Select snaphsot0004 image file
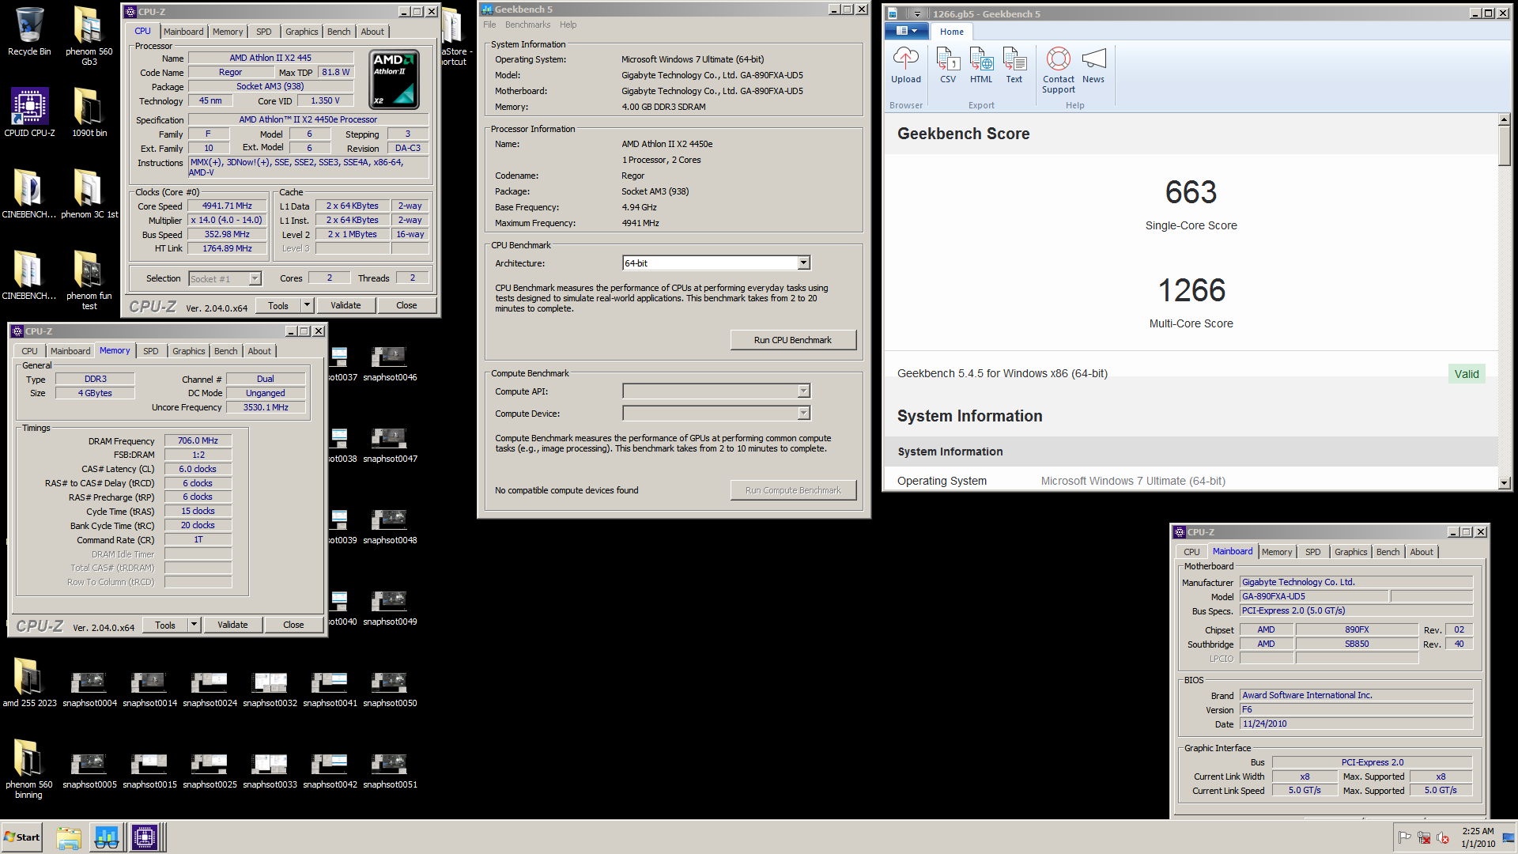 (x=89, y=690)
